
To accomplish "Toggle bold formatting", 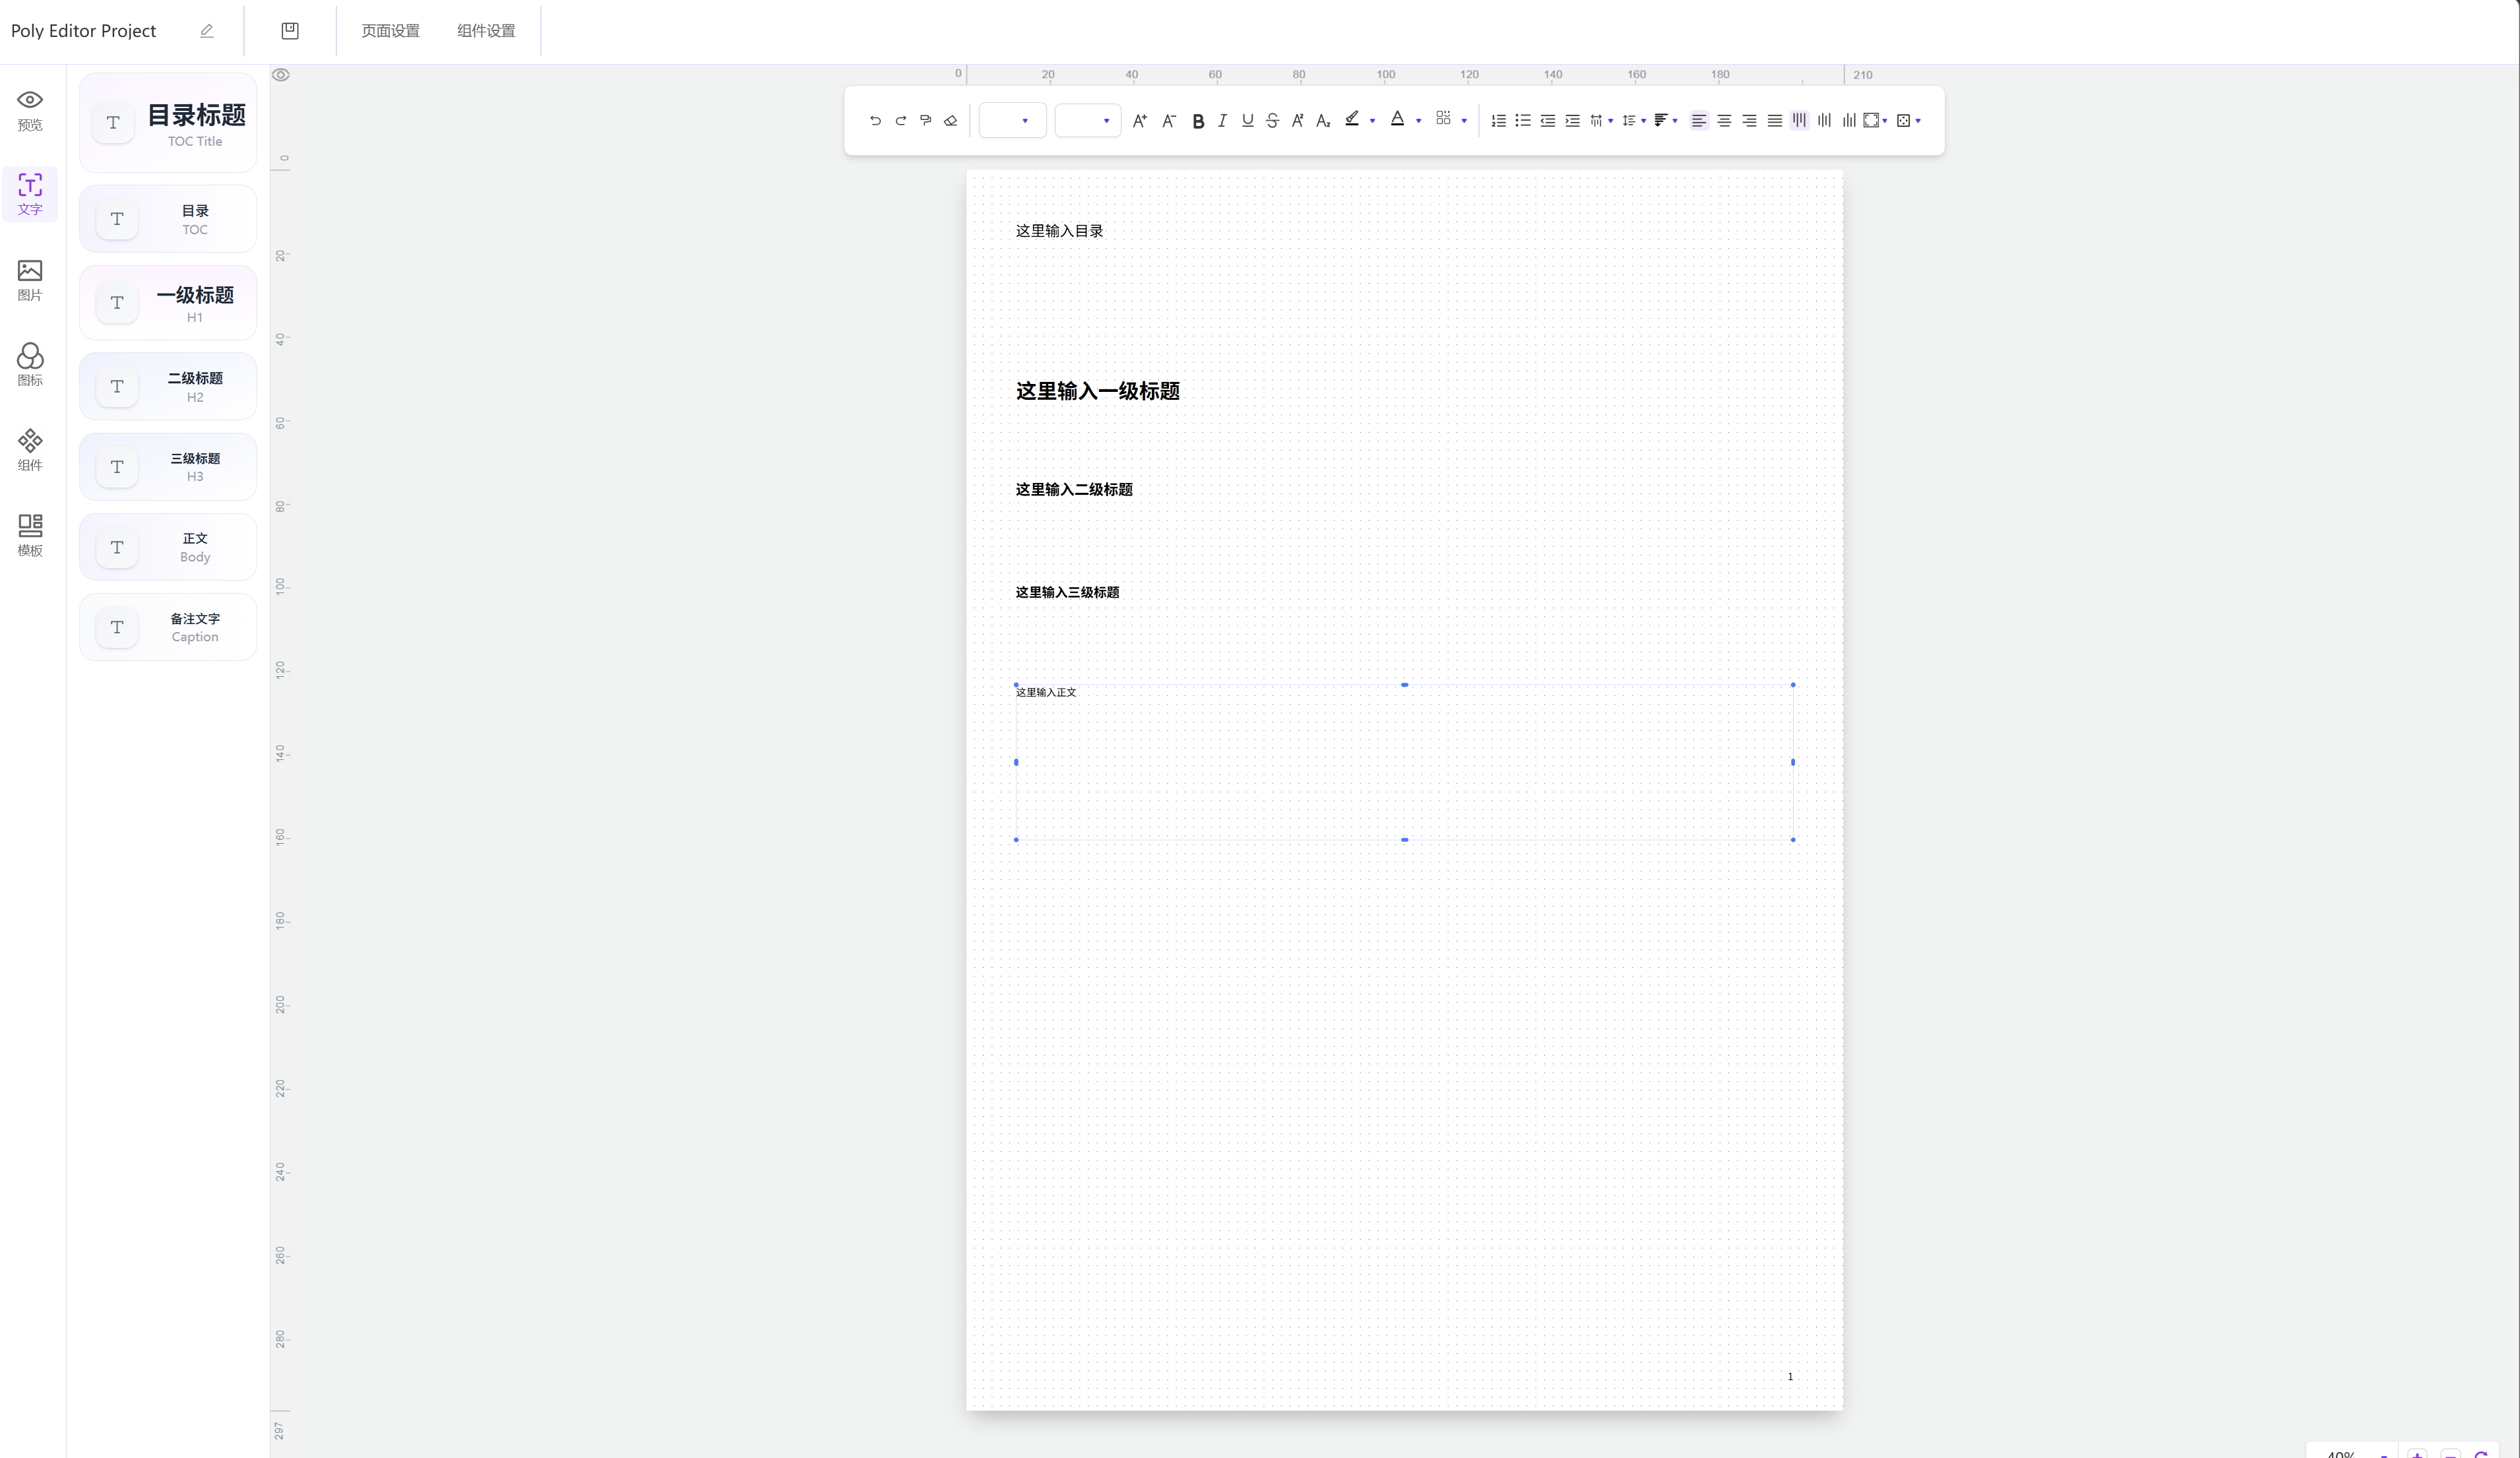I will (x=1198, y=121).
